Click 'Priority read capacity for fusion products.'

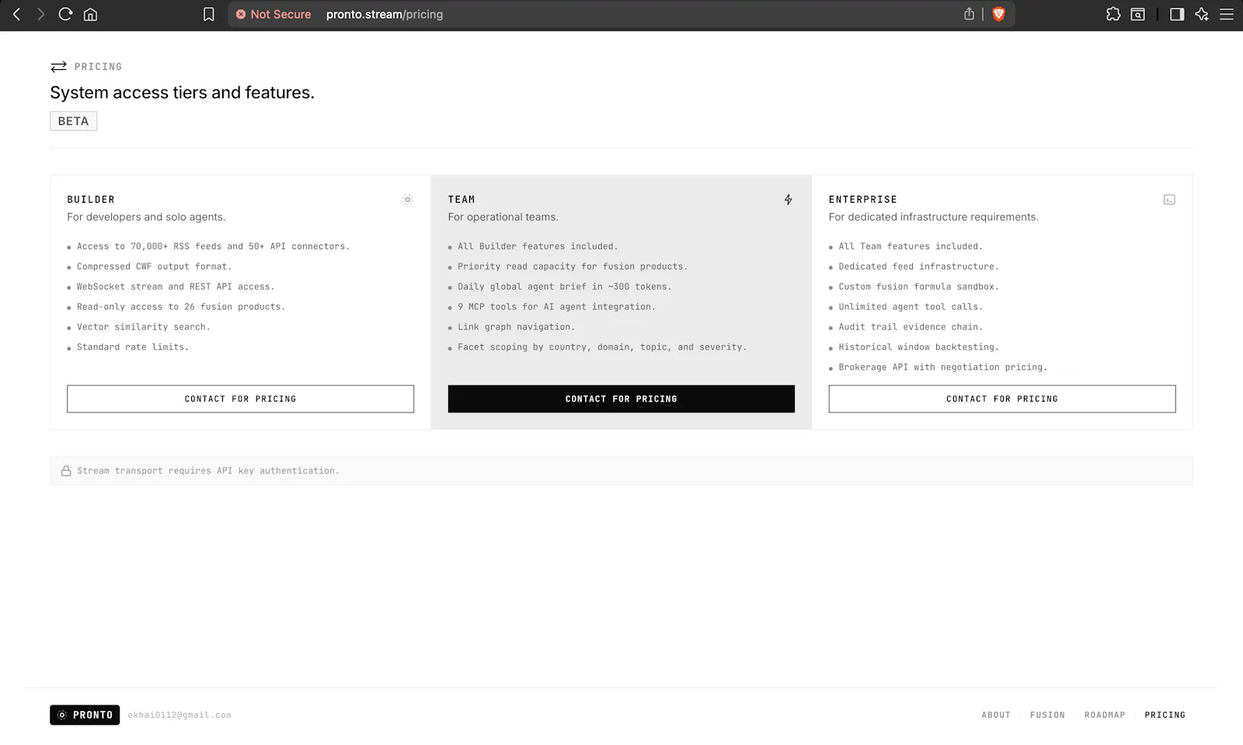(573, 266)
